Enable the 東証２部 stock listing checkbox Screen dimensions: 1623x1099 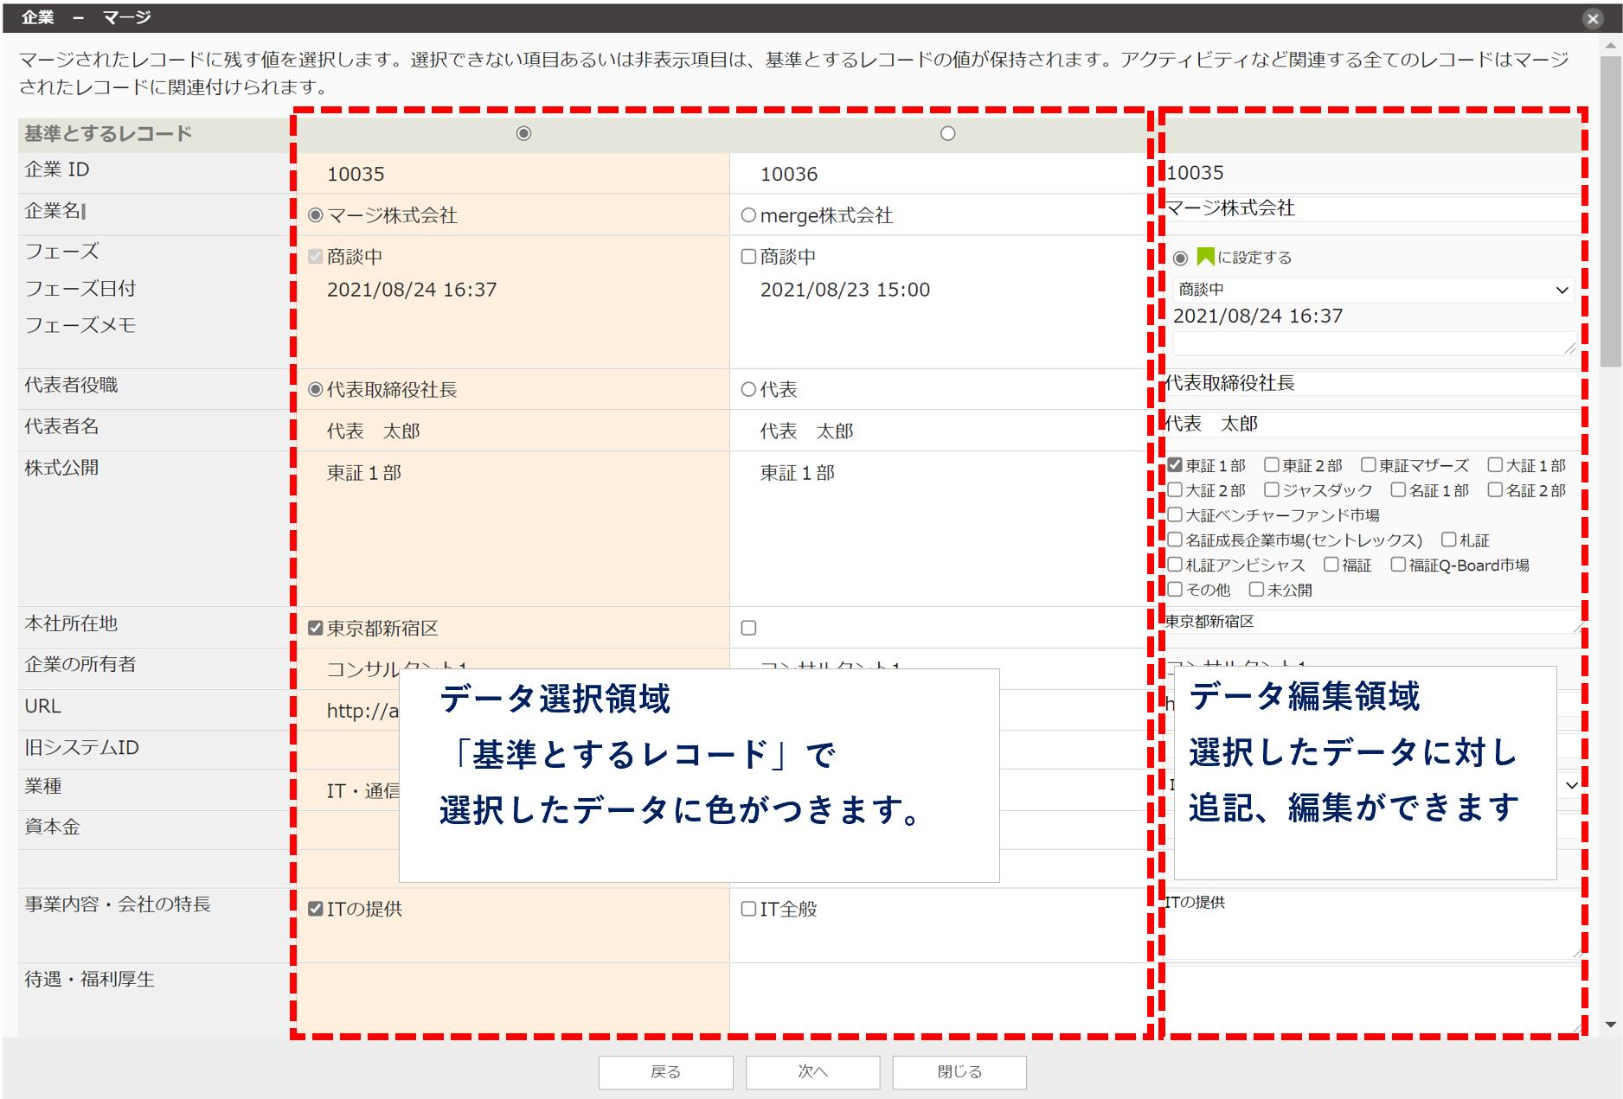(1272, 465)
